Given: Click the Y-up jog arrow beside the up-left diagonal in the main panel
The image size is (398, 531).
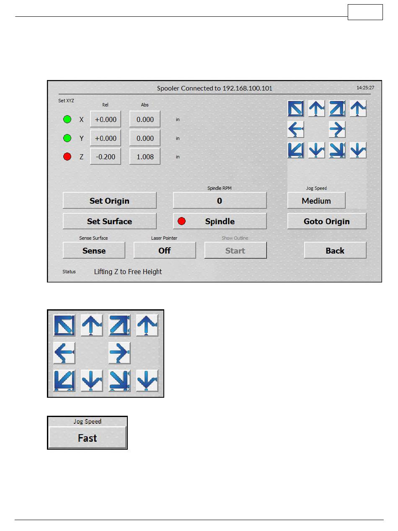Looking at the screenshot, I should click(x=317, y=108).
